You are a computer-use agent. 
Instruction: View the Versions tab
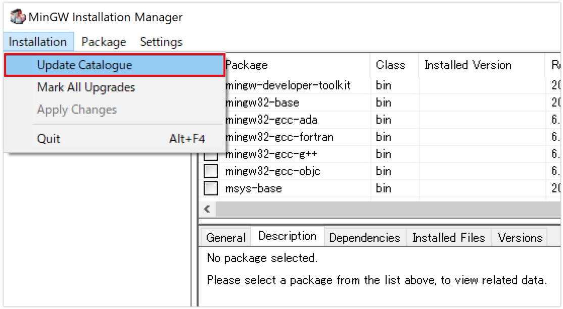(520, 238)
